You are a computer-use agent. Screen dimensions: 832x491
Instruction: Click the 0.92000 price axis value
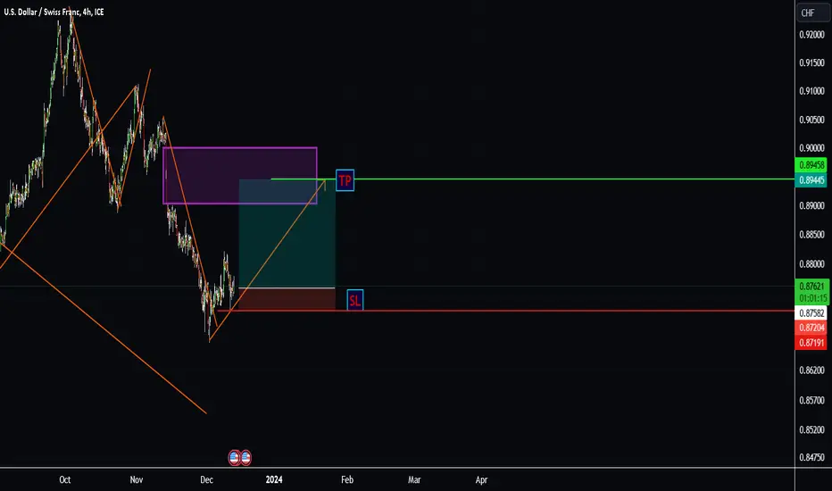tap(811, 35)
